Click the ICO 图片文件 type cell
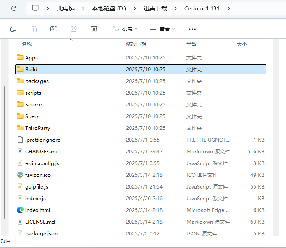The image size is (286, 248). tap(202, 175)
